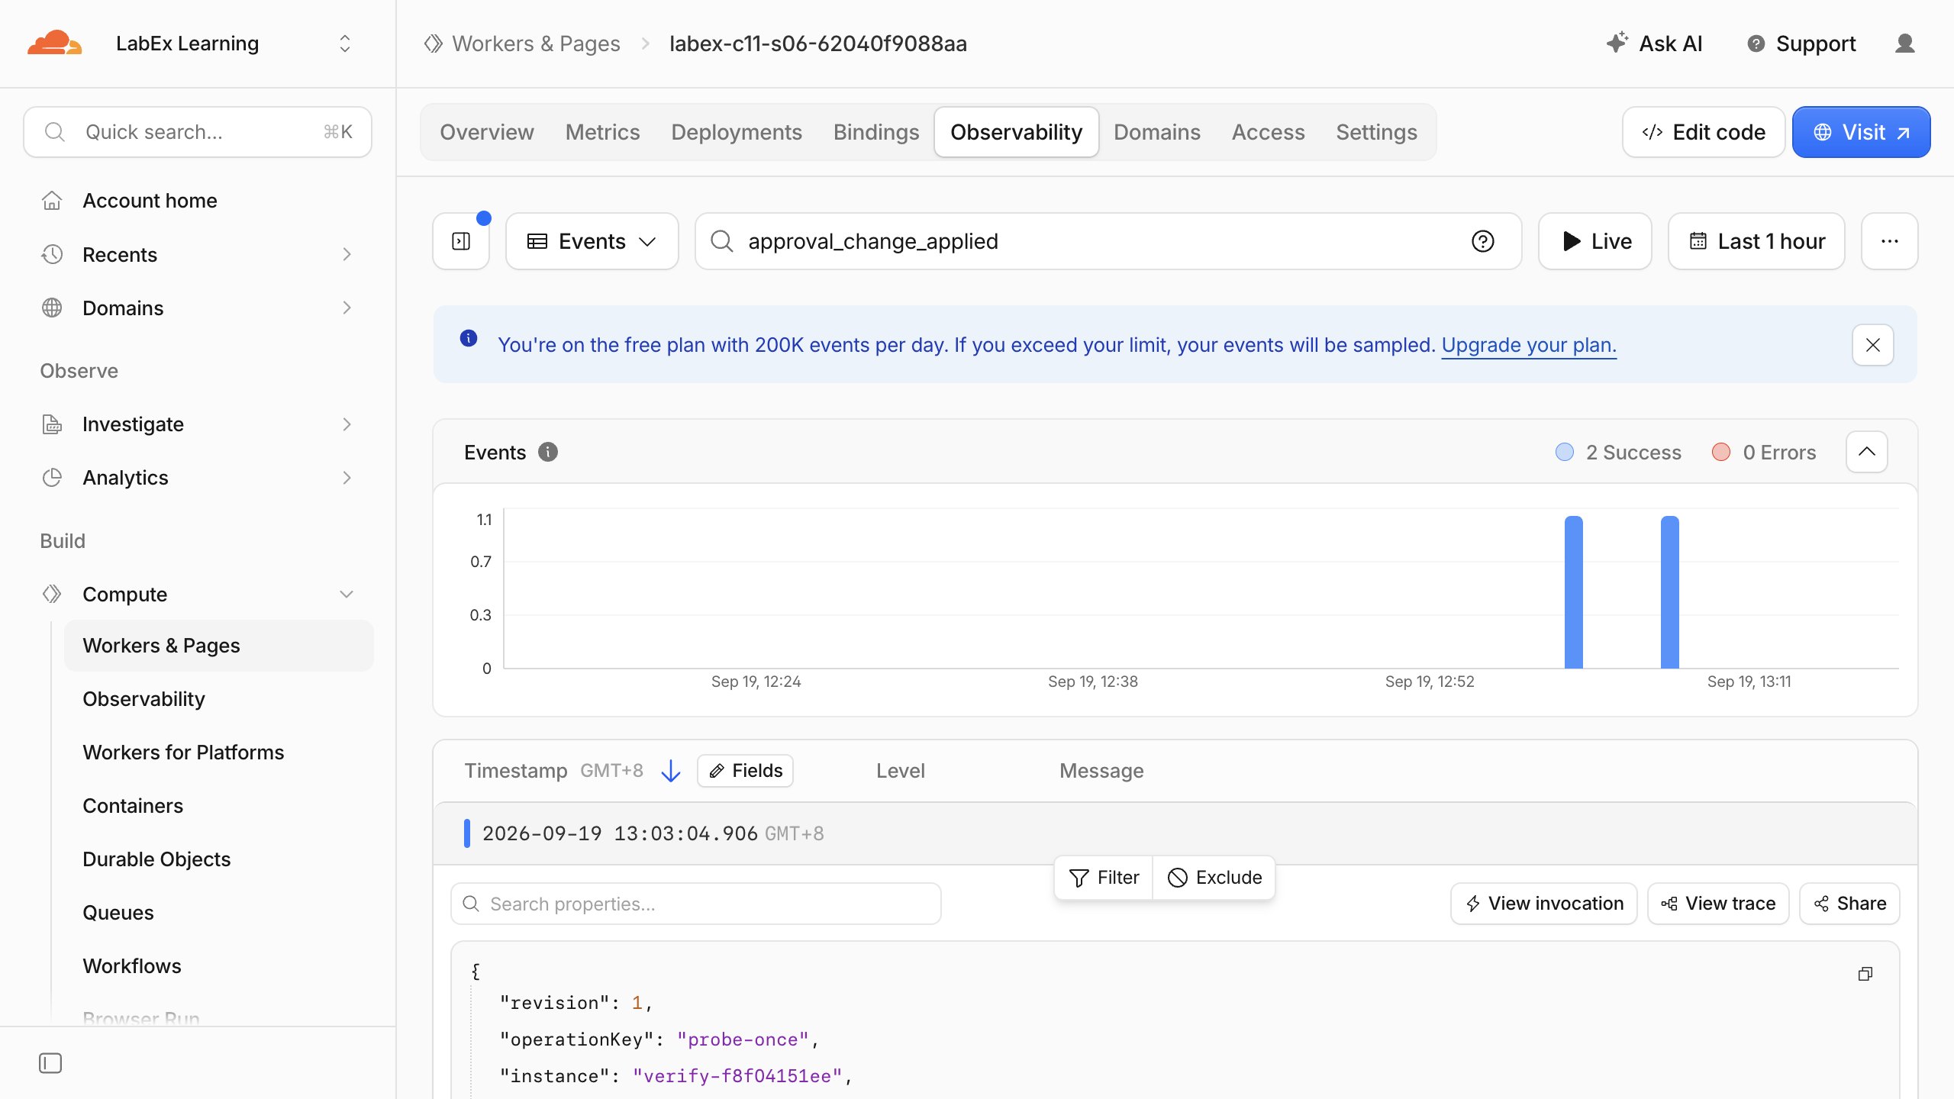Expand the Investigate section chevron
The height and width of the screenshot is (1099, 1954).
pos(347,424)
